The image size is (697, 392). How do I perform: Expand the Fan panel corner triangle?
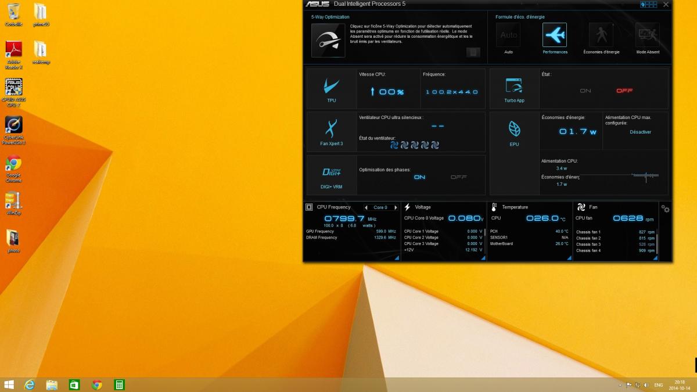tap(656, 258)
